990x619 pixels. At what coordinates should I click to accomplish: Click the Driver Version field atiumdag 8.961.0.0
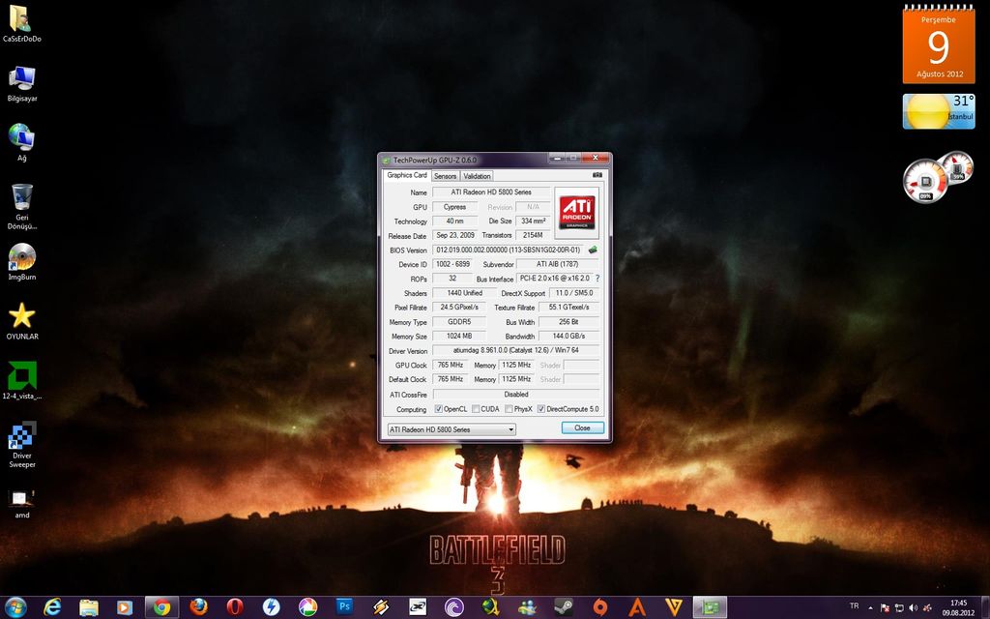click(515, 350)
